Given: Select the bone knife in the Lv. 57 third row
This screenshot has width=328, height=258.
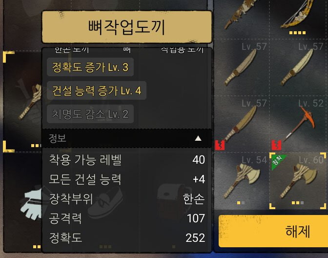Looking at the screenshot, I should (x=242, y=124).
